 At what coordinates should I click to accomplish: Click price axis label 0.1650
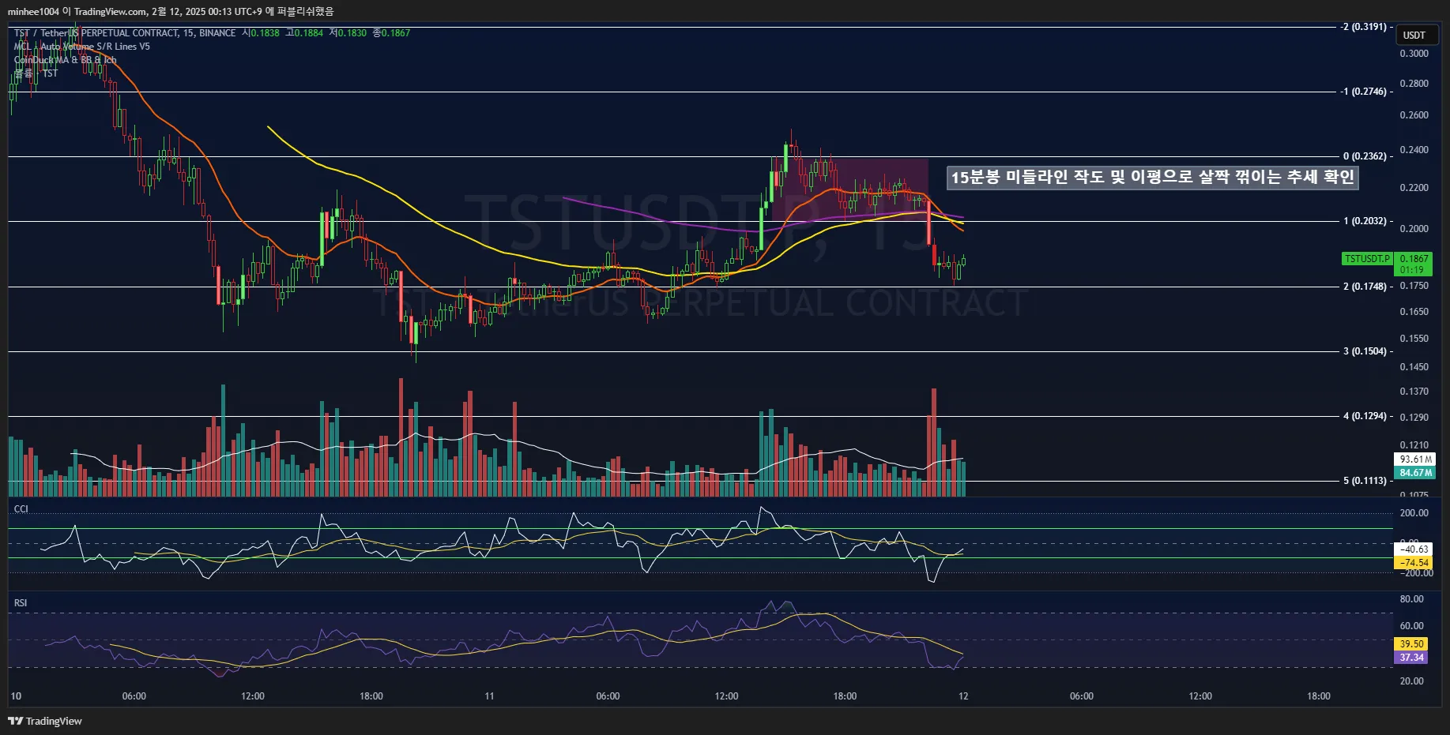pos(1414,312)
